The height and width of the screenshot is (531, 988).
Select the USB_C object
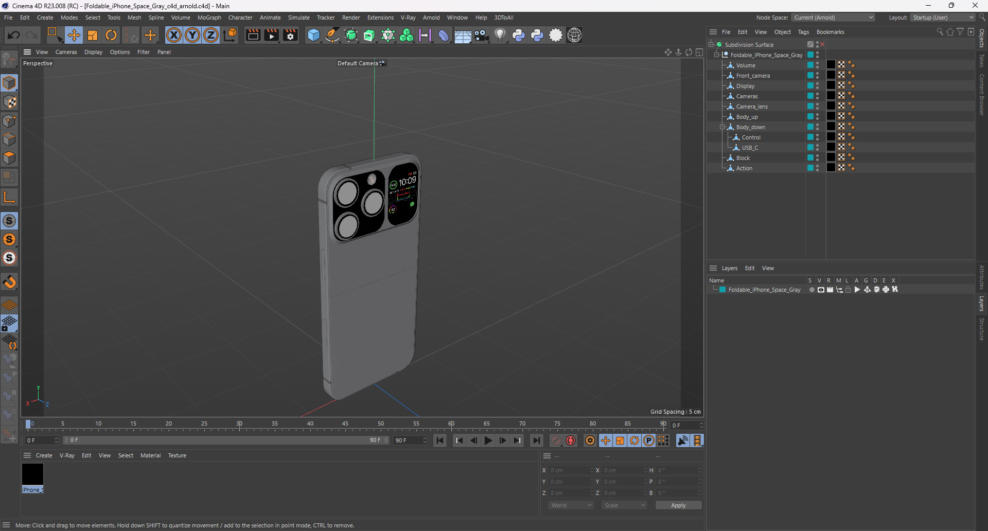750,148
